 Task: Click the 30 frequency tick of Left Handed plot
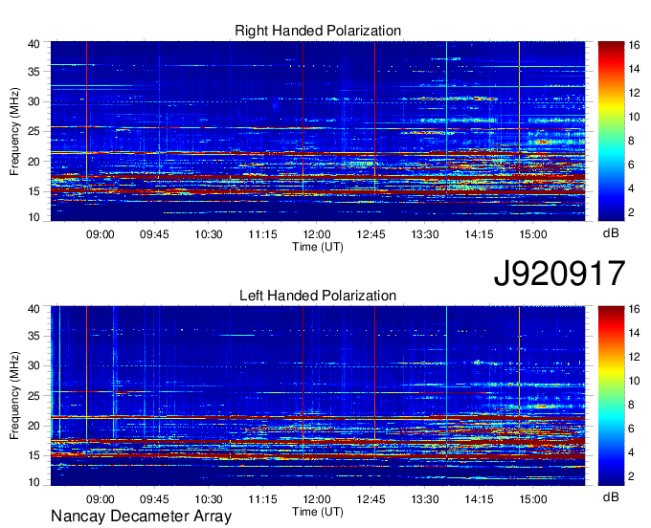(34, 365)
